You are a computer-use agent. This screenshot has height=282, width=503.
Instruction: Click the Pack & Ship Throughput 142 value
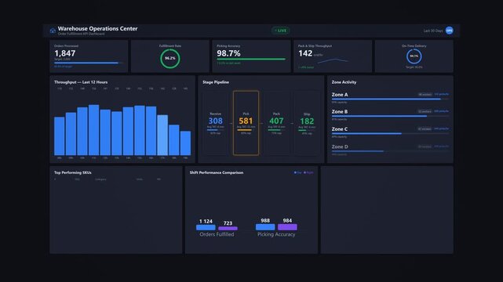point(305,53)
